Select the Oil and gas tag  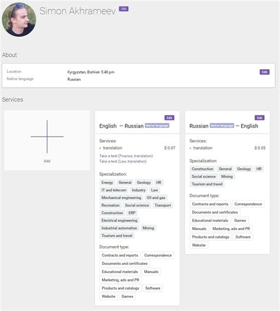point(156,197)
